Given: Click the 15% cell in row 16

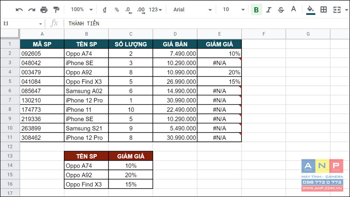Looking at the screenshot, I should coord(131,184).
